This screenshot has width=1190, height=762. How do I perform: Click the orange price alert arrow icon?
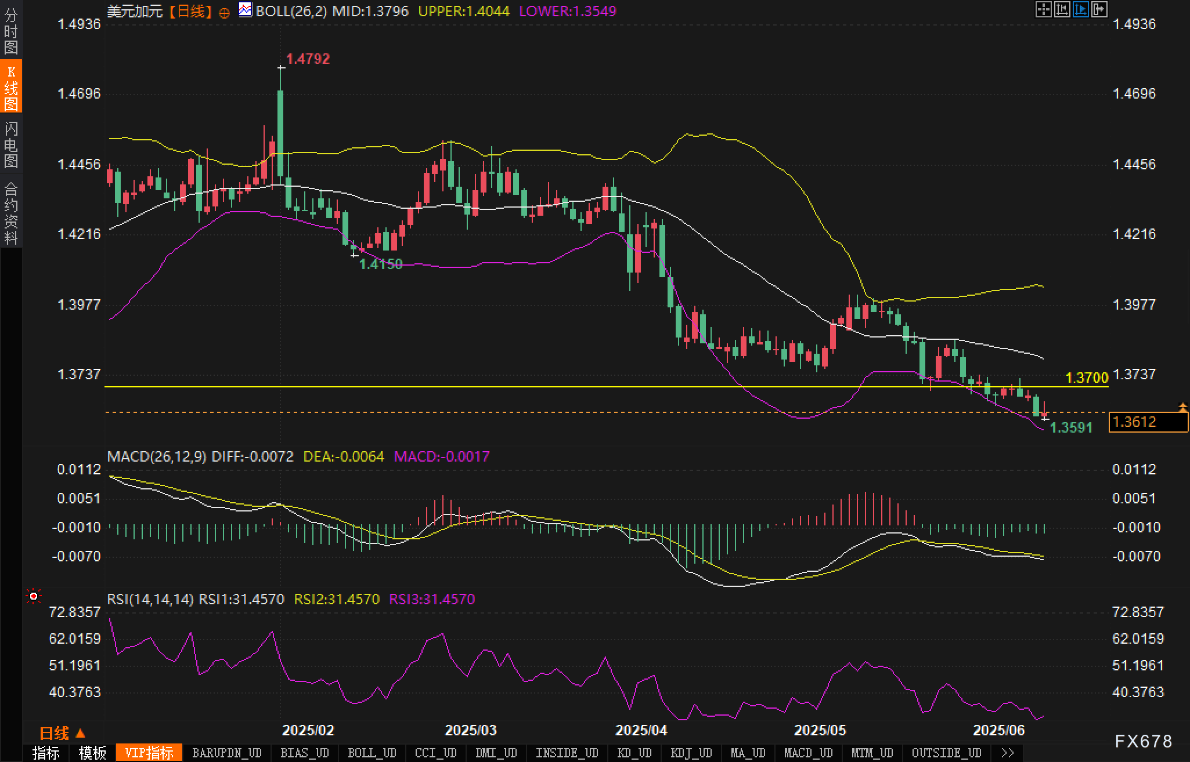coord(1182,407)
